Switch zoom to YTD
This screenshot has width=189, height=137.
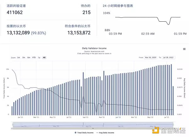coord(34,58)
